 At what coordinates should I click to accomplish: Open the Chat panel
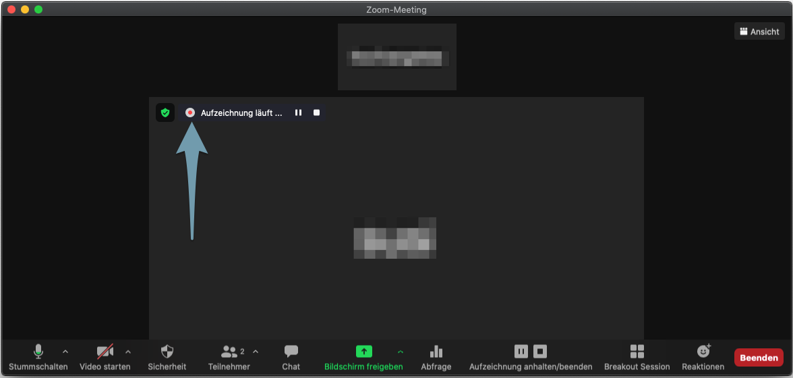[291, 357]
